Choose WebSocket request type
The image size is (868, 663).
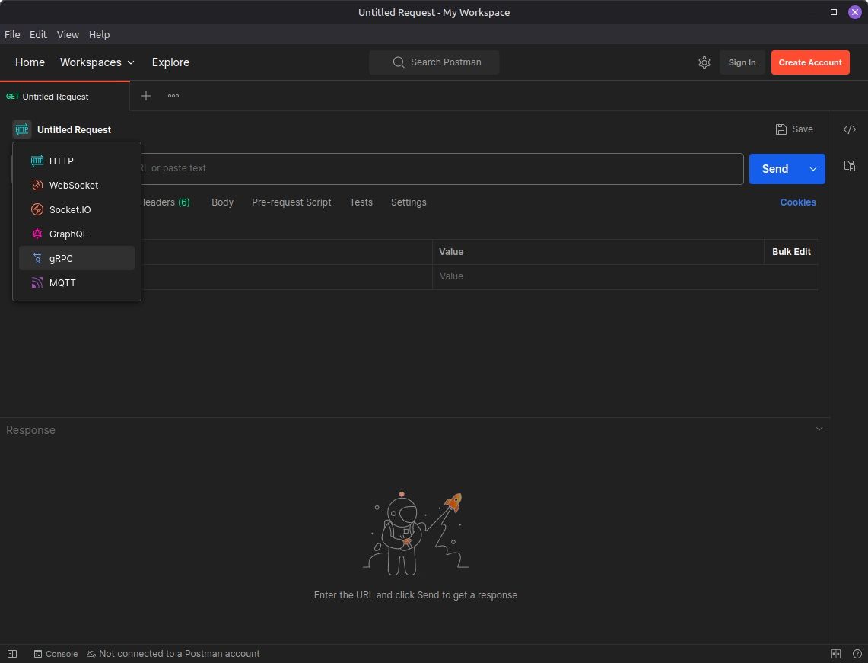tap(73, 186)
